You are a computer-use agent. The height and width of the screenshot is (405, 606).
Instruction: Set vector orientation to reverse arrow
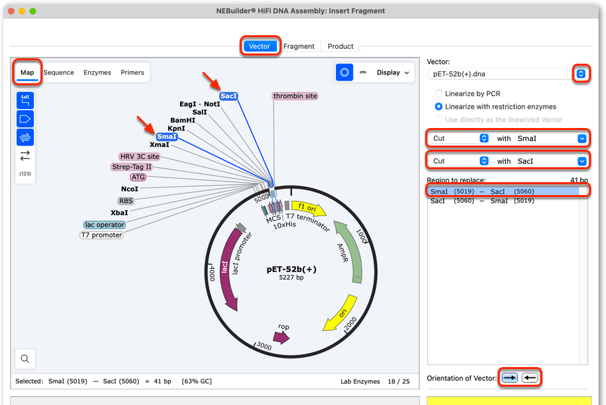(x=530, y=377)
